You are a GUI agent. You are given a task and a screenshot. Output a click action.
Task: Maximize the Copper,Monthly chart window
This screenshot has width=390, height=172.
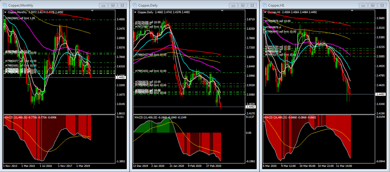point(113,5)
